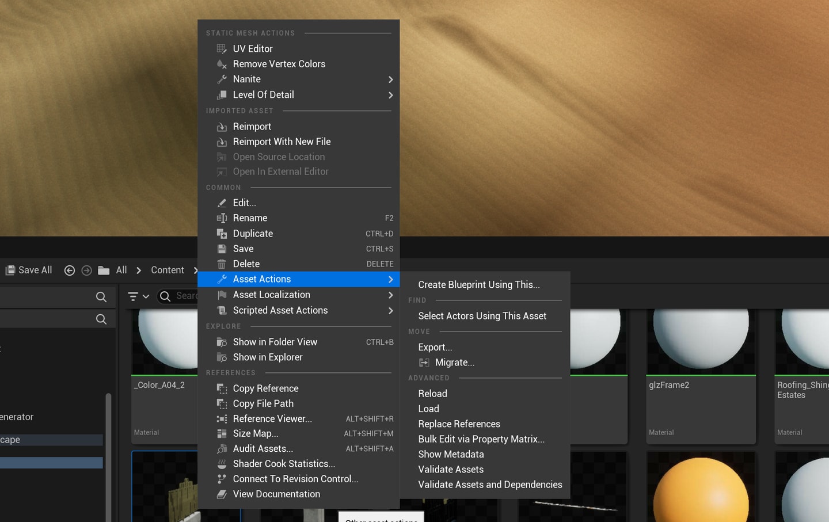Click the Size Map icon
This screenshot has height=522, width=829.
pos(222,433)
